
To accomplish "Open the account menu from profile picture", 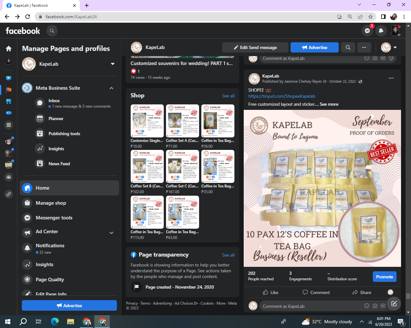I will [396, 31].
